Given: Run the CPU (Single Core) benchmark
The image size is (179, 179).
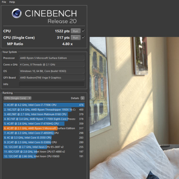Looking at the screenshot, I should [x=76, y=37].
